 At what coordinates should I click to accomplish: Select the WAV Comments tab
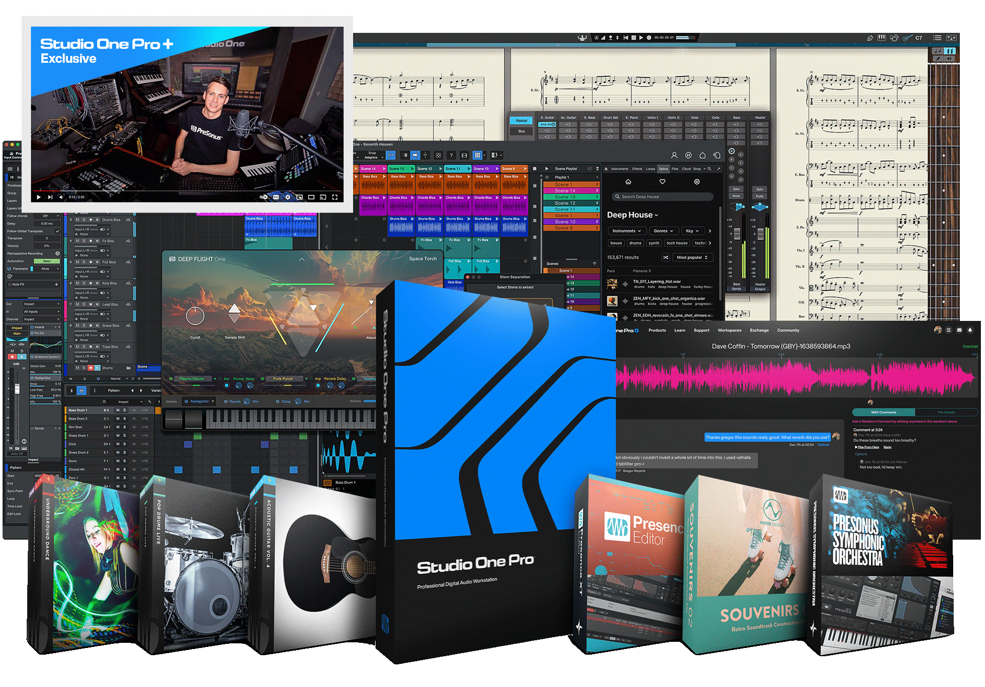[x=883, y=412]
